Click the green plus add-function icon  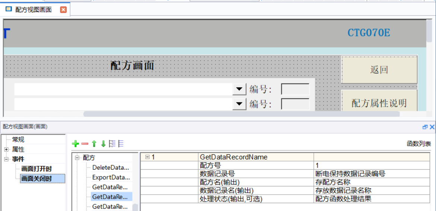75,144
